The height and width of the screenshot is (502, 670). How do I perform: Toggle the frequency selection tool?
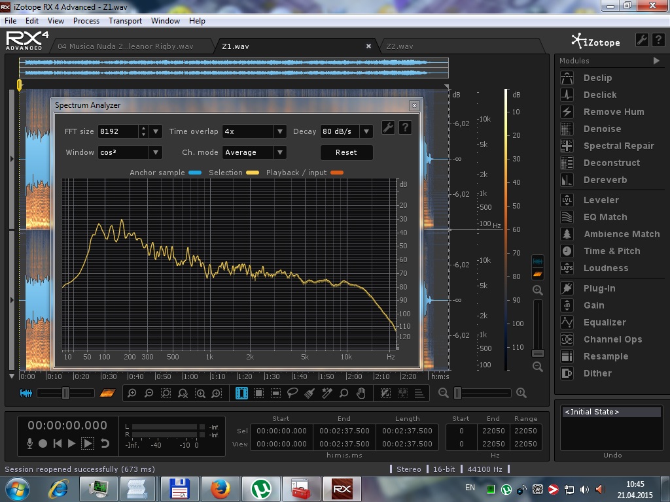pyautogui.click(x=275, y=393)
